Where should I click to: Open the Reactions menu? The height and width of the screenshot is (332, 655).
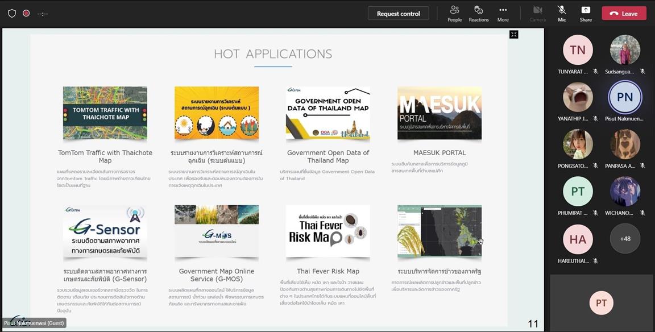pos(479,14)
